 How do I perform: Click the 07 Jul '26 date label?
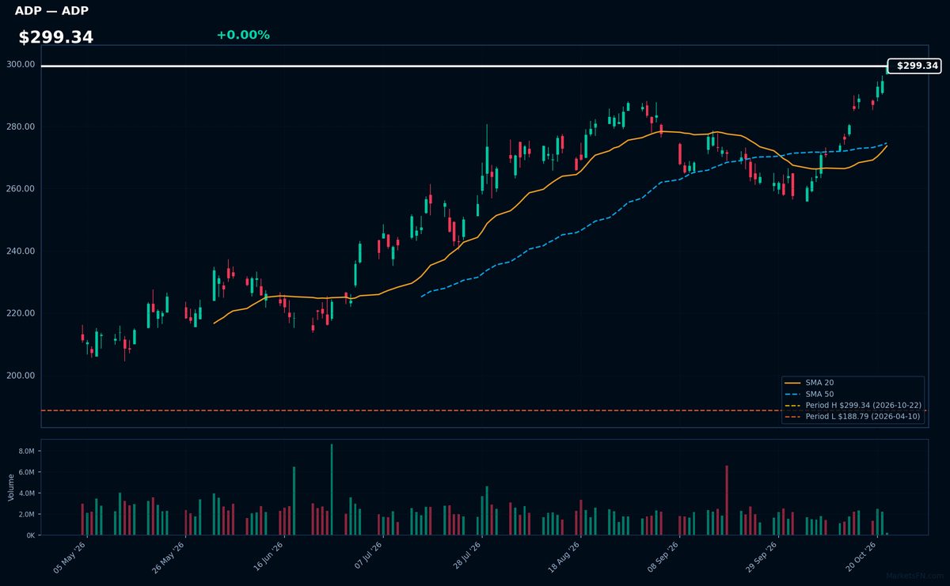point(367,556)
